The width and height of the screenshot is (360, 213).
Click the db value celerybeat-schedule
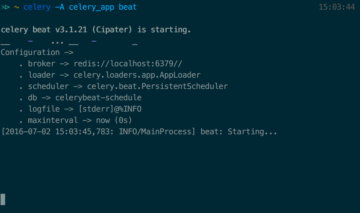click(98, 98)
